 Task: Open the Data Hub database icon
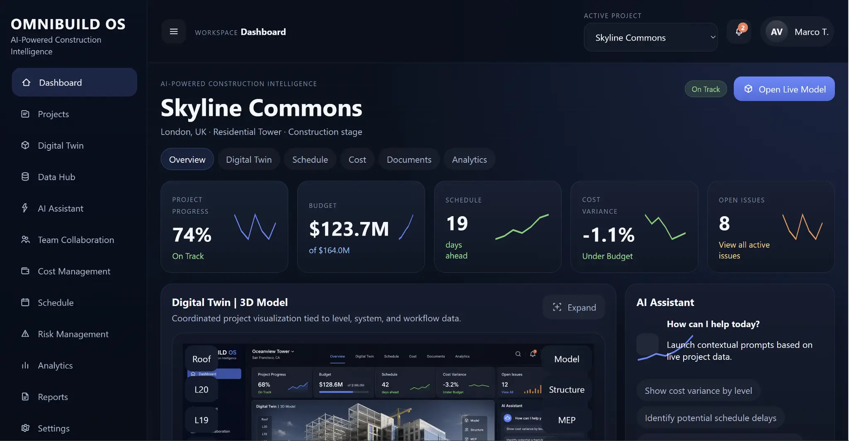click(26, 177)
